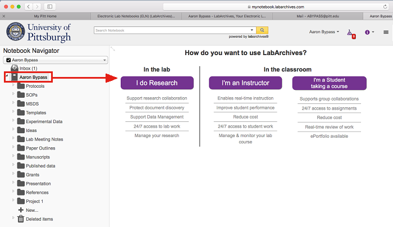
Task: Open the search options dropdown arrow
Action: pyautogui.click(x=252, y=30)
